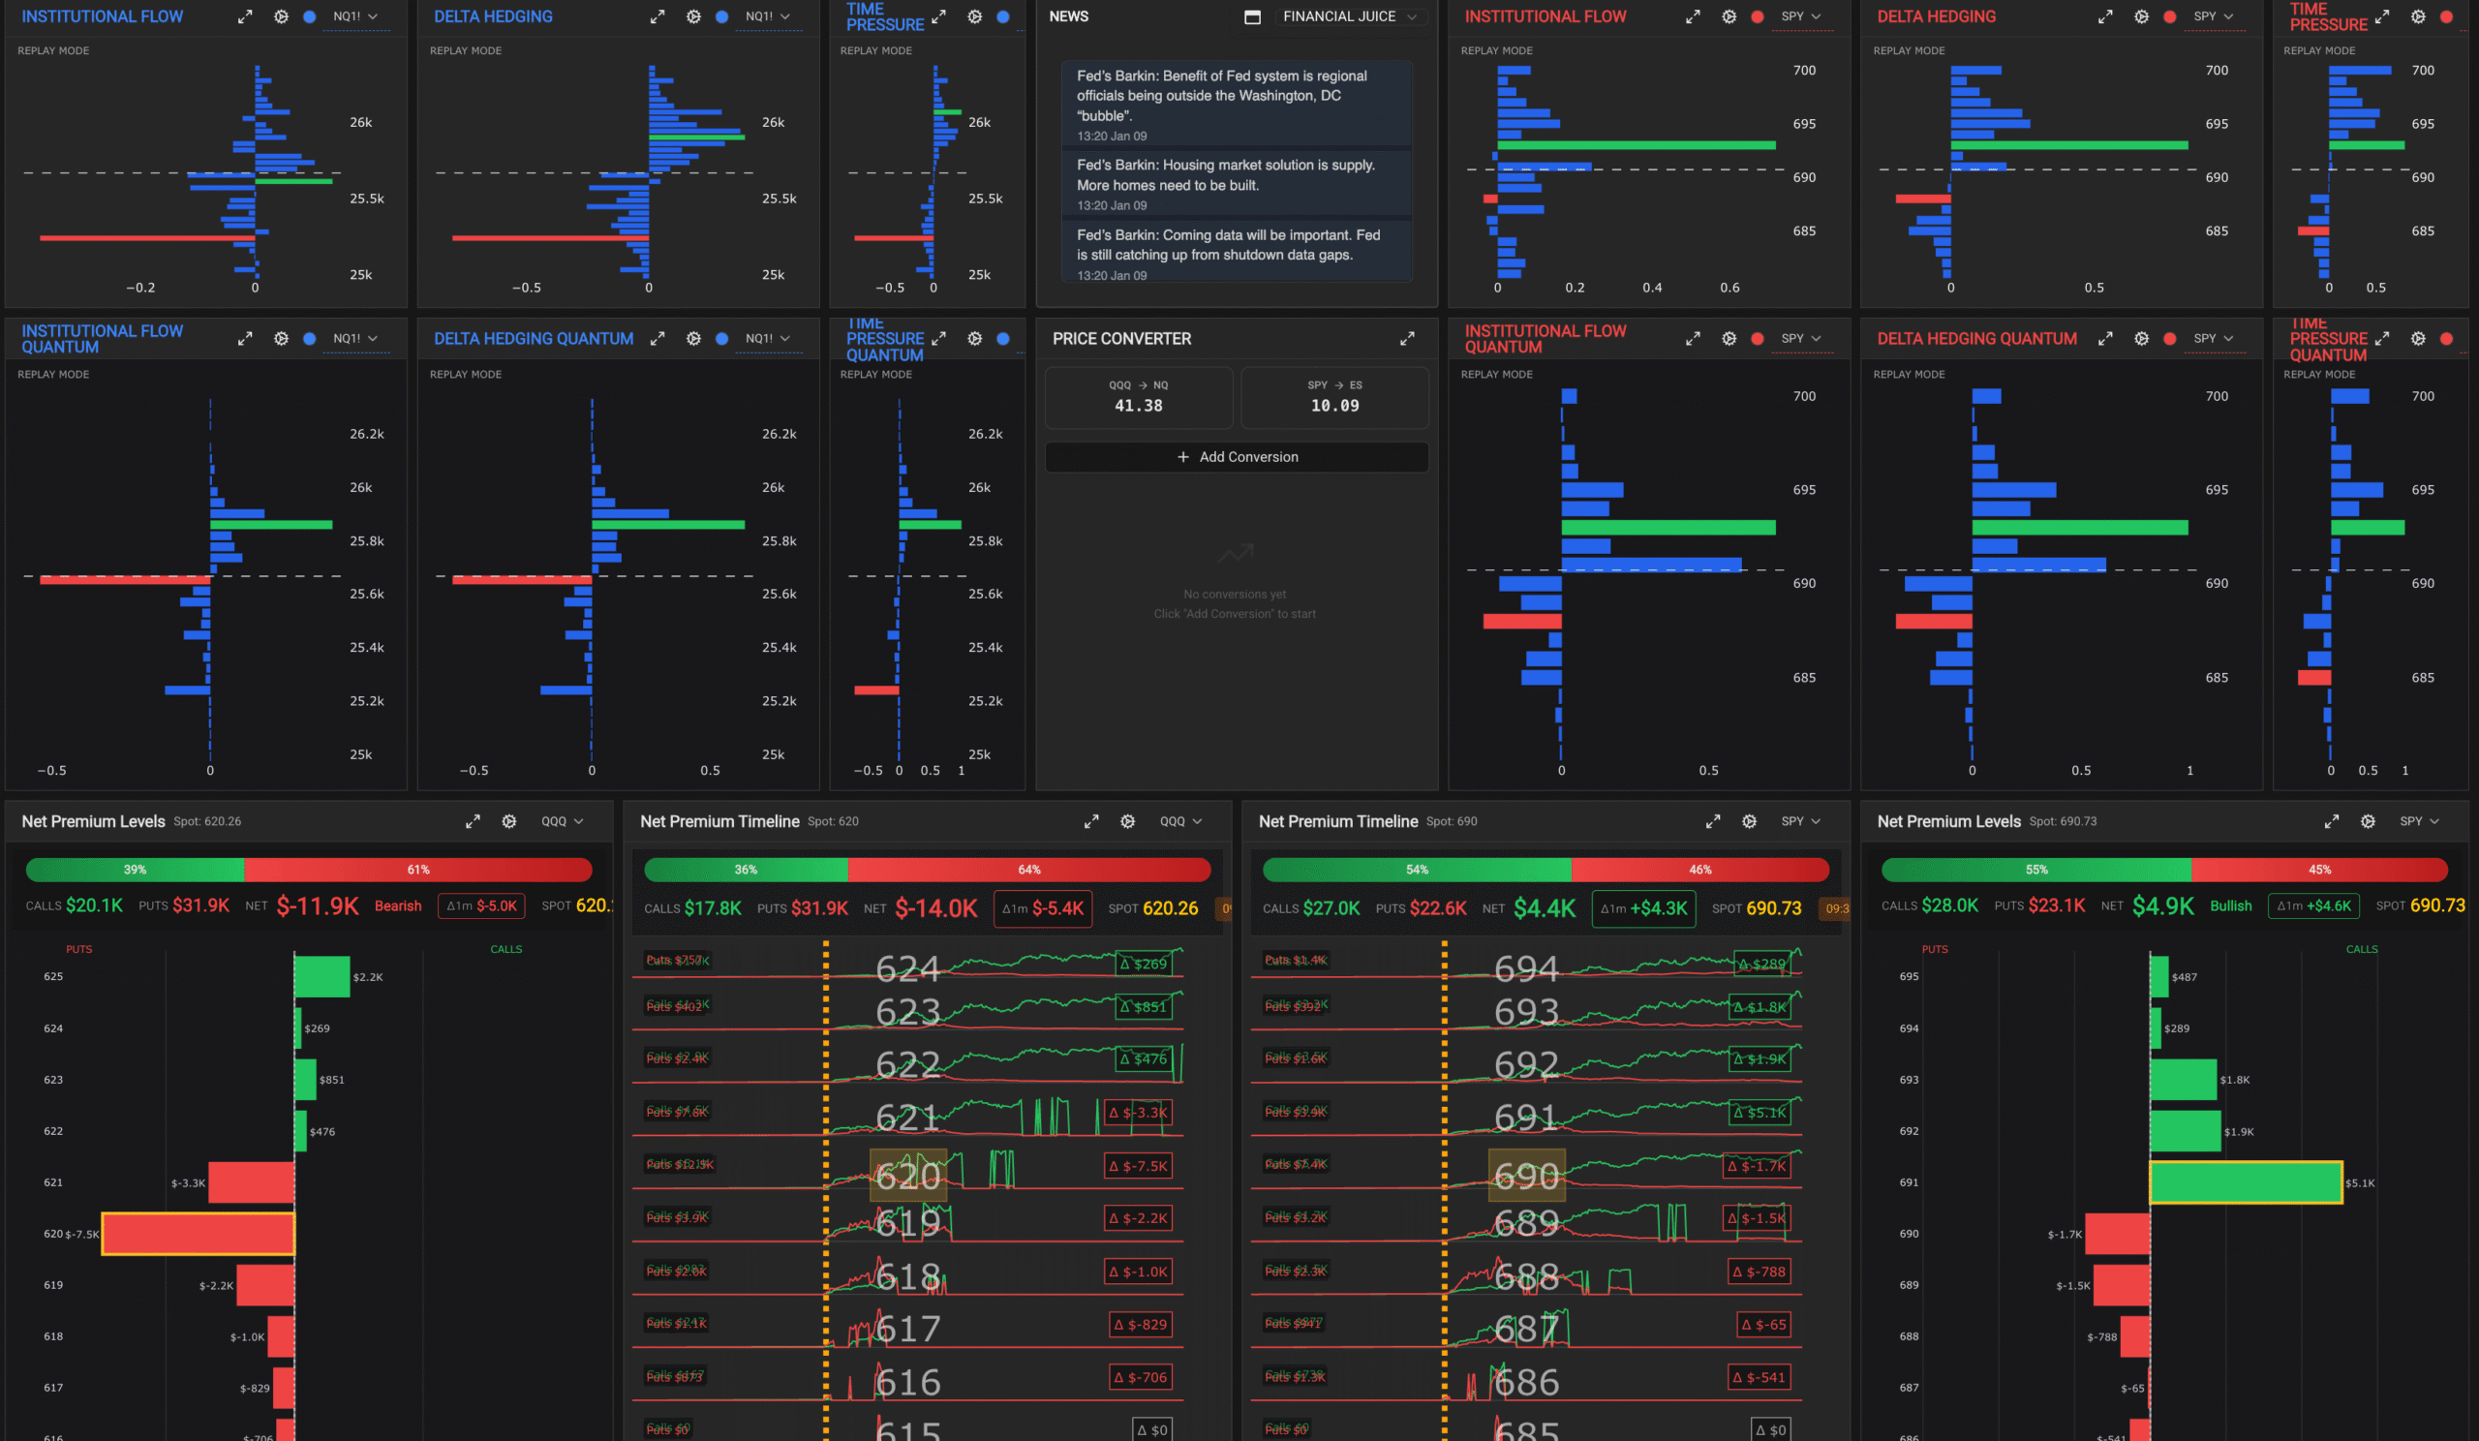Open Barkin Fed system regional officials headline
This screenshot has width=2479, height=1441.
[x=1237, y=105]
